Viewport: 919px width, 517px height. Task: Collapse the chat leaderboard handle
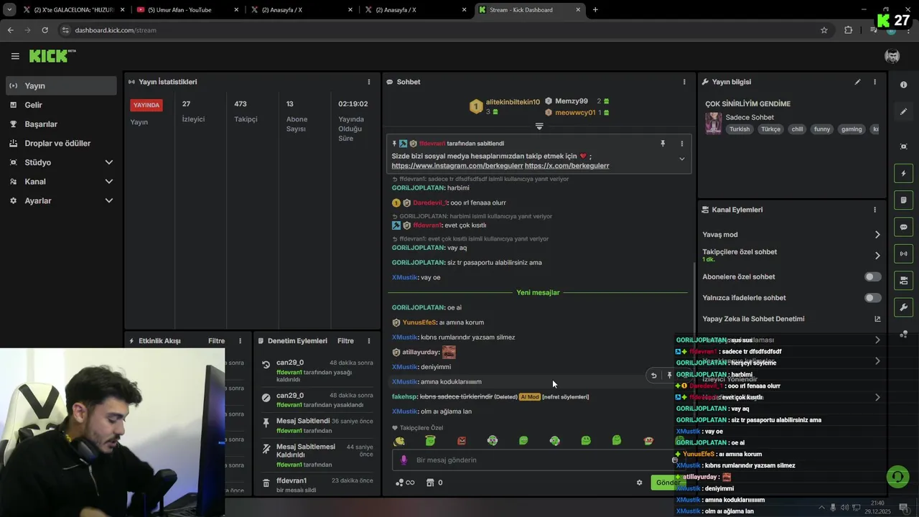coord(539,126)
